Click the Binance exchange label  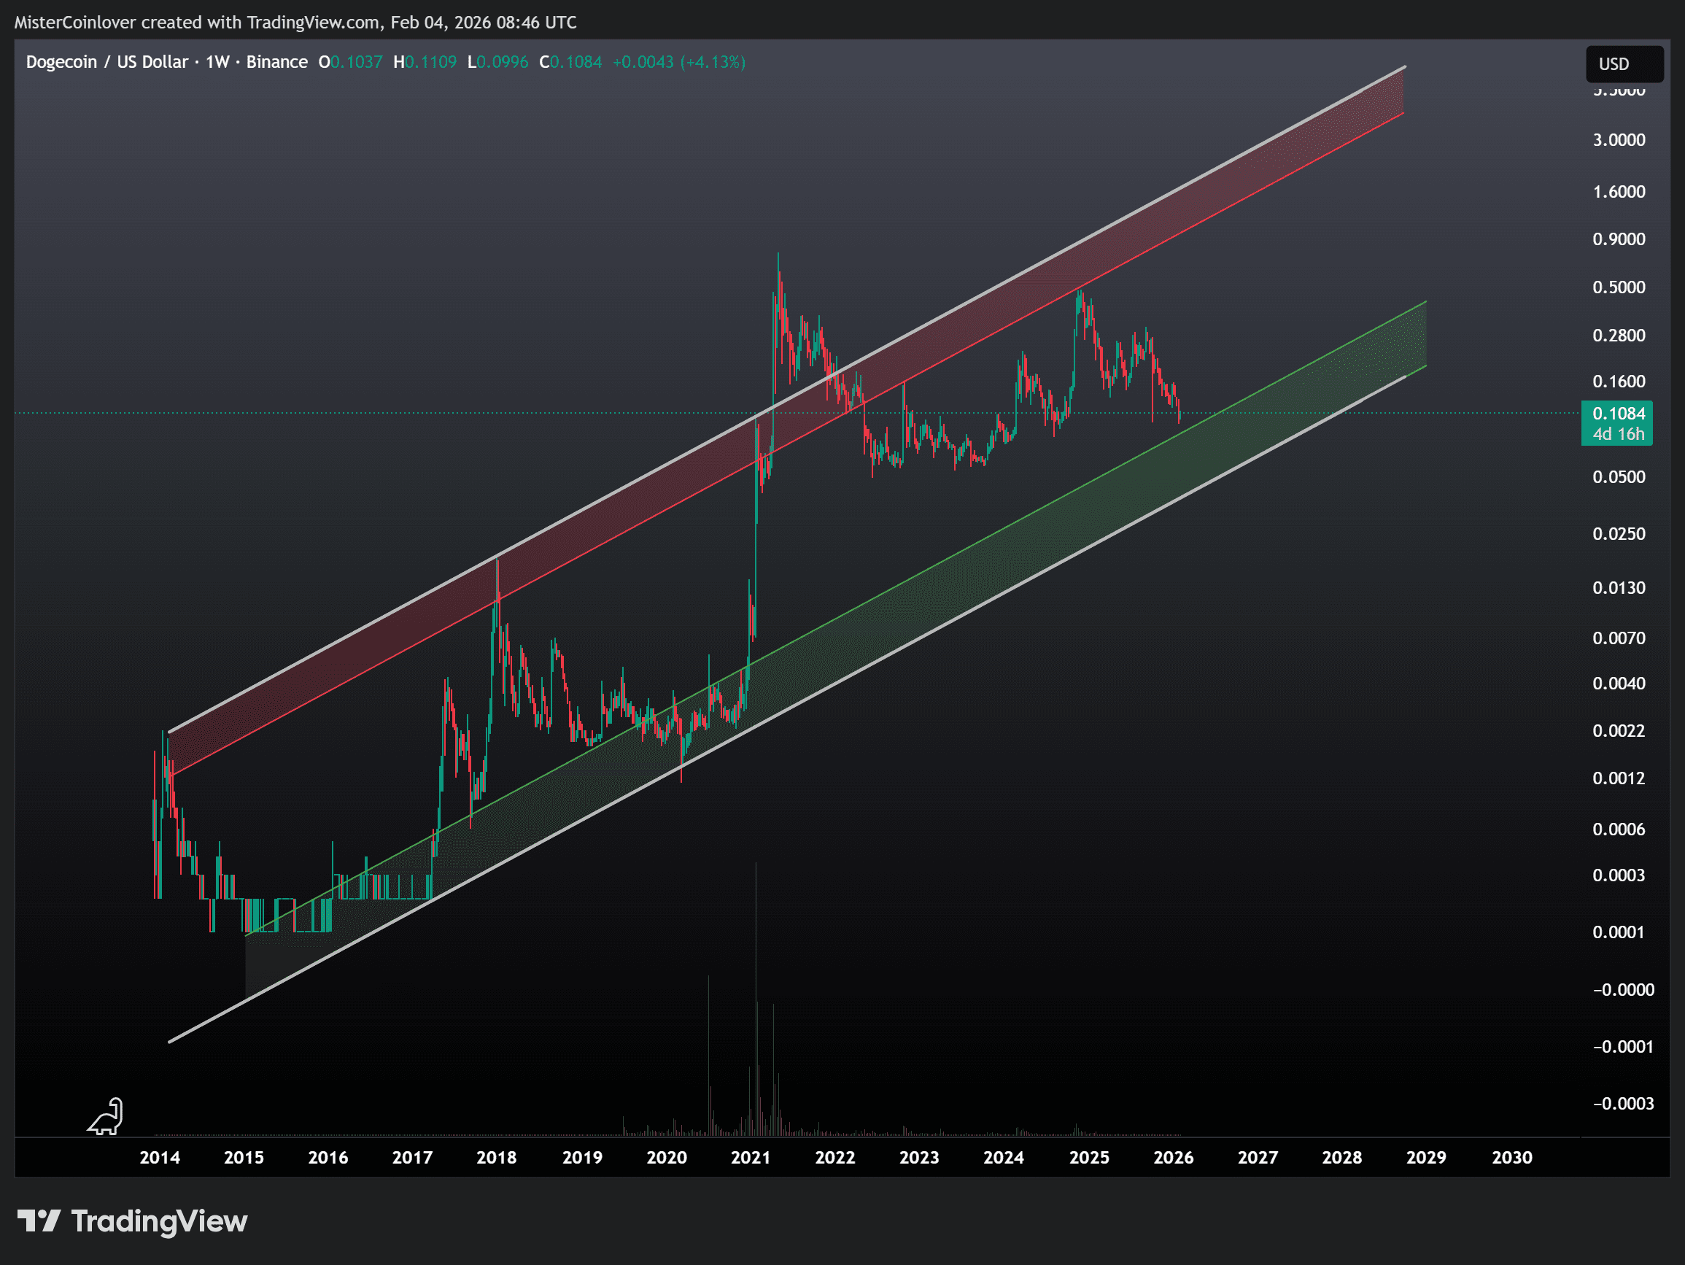coord(276,62)
